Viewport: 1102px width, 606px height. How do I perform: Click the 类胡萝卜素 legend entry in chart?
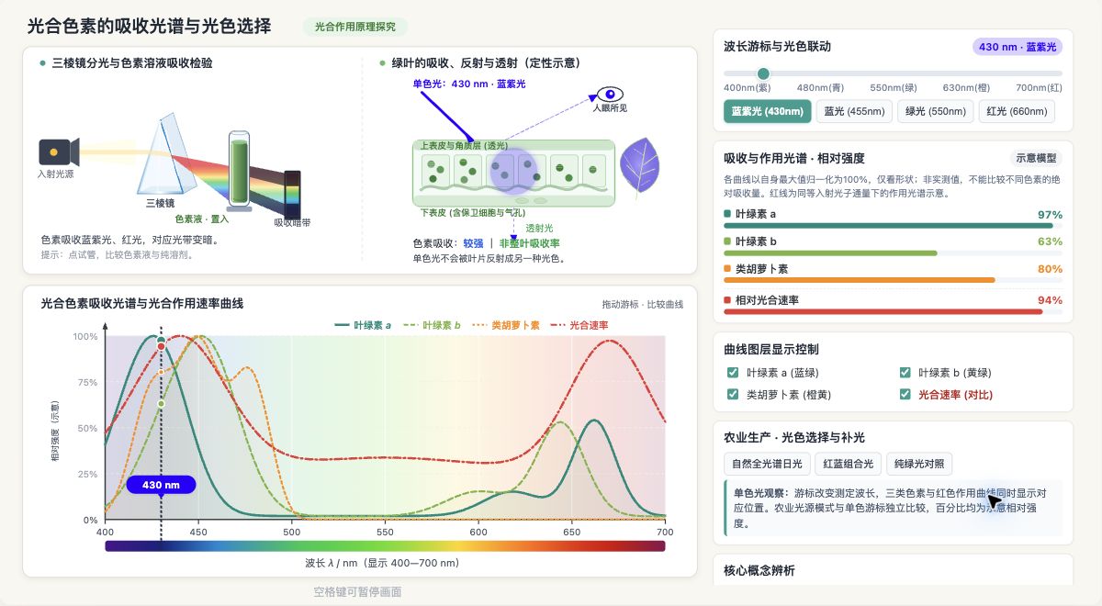(x=505, y=325)
